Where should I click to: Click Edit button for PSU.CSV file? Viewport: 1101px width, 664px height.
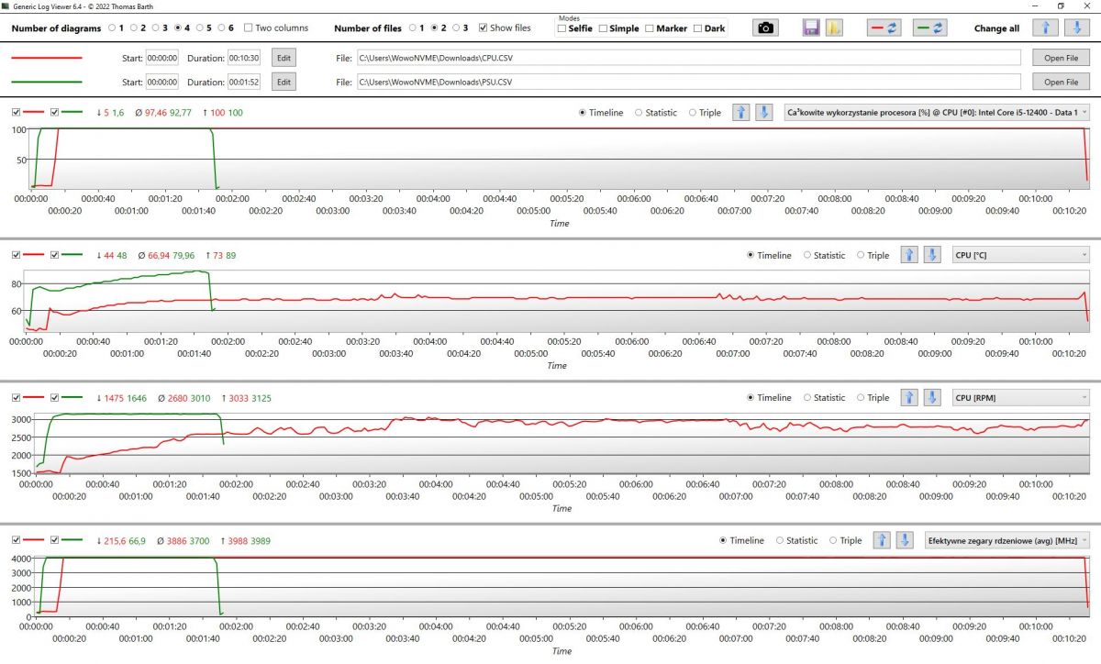[x=284, y=82]
